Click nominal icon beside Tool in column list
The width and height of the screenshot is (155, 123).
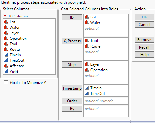pyautogui.click(x=6, y=44)
